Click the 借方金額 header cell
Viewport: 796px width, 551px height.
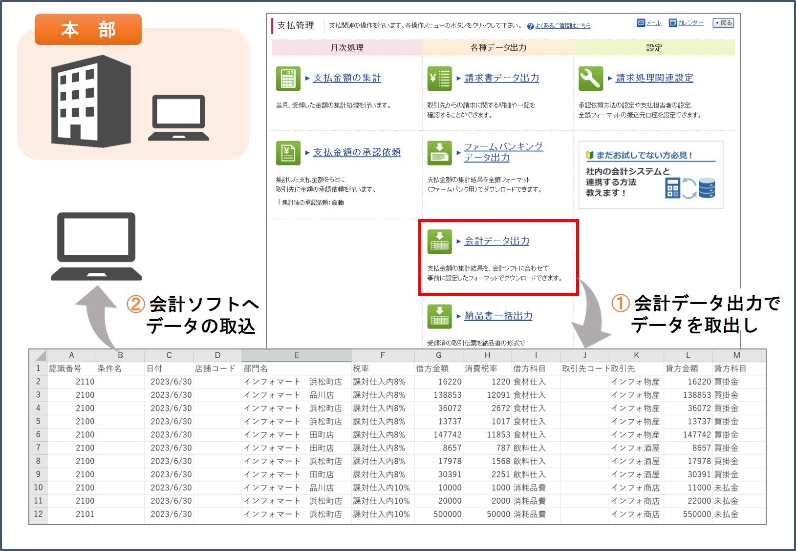click(439, 368)
